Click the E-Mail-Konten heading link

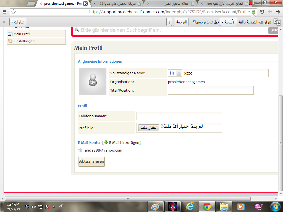click(90, 143)
